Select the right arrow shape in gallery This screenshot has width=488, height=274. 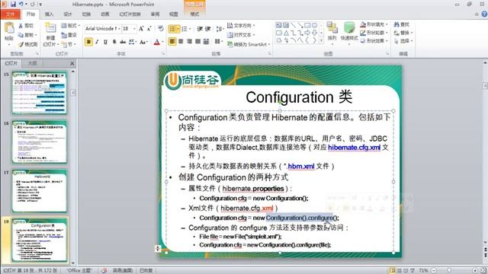[307, 33]
